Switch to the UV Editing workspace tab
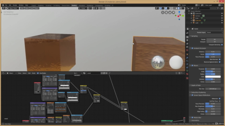This screenshot has height=126, width=225. [x=56, y=6]
